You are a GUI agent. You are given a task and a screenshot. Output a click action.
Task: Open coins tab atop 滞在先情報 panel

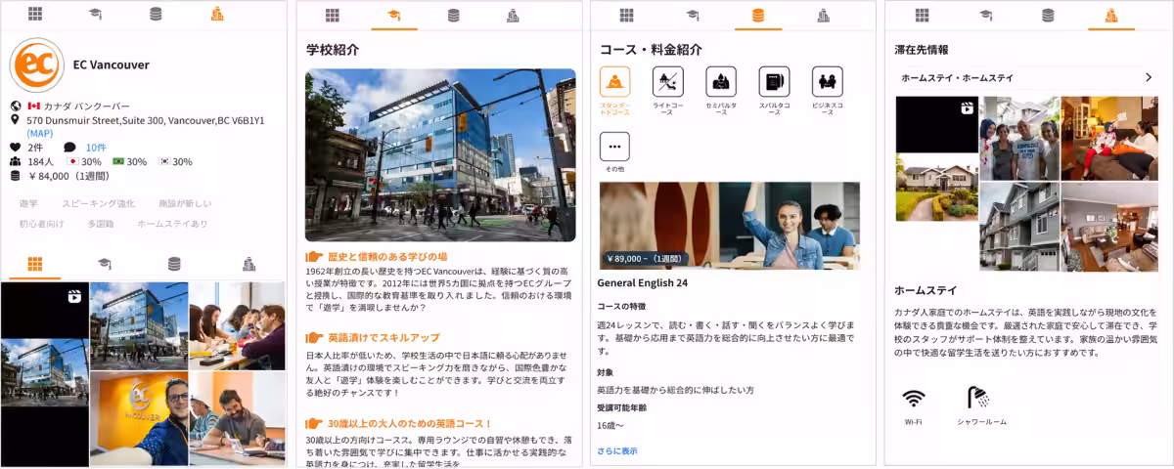coord(1048,15)
